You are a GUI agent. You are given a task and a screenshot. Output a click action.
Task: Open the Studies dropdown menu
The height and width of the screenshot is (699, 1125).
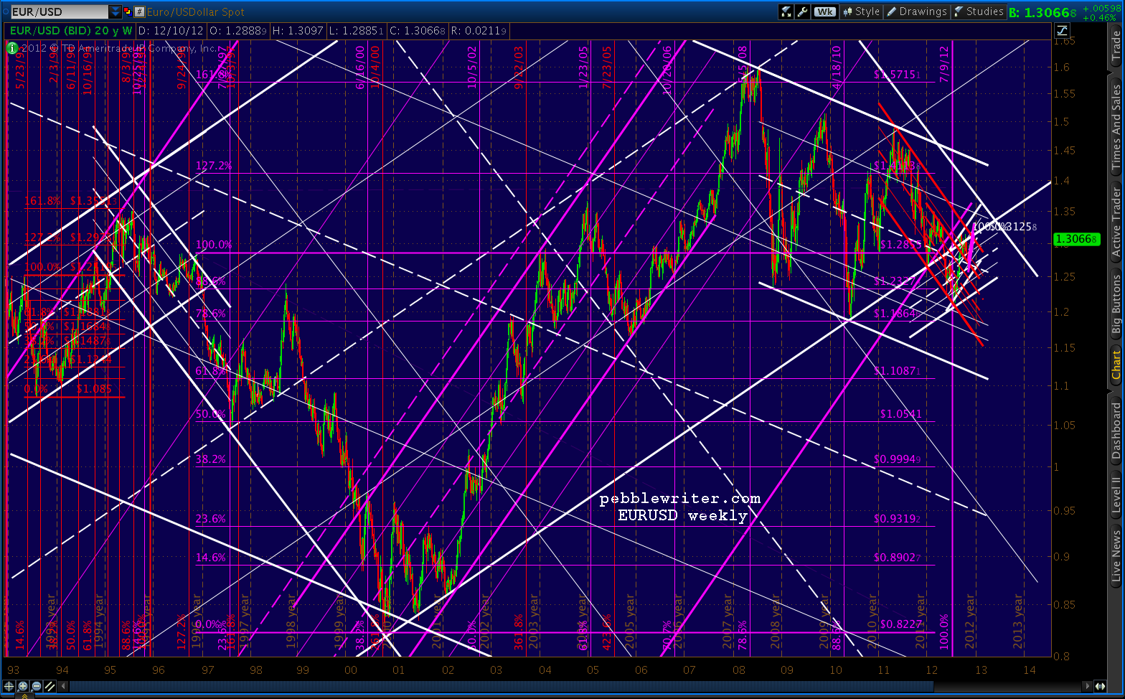[979, 11]
